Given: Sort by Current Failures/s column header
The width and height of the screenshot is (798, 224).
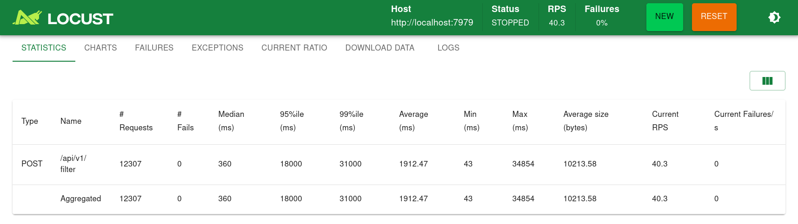Looking at the screenshot, I should [744, 121].
